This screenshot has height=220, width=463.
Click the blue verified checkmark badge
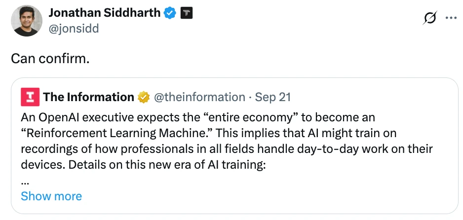click(170, 13)
